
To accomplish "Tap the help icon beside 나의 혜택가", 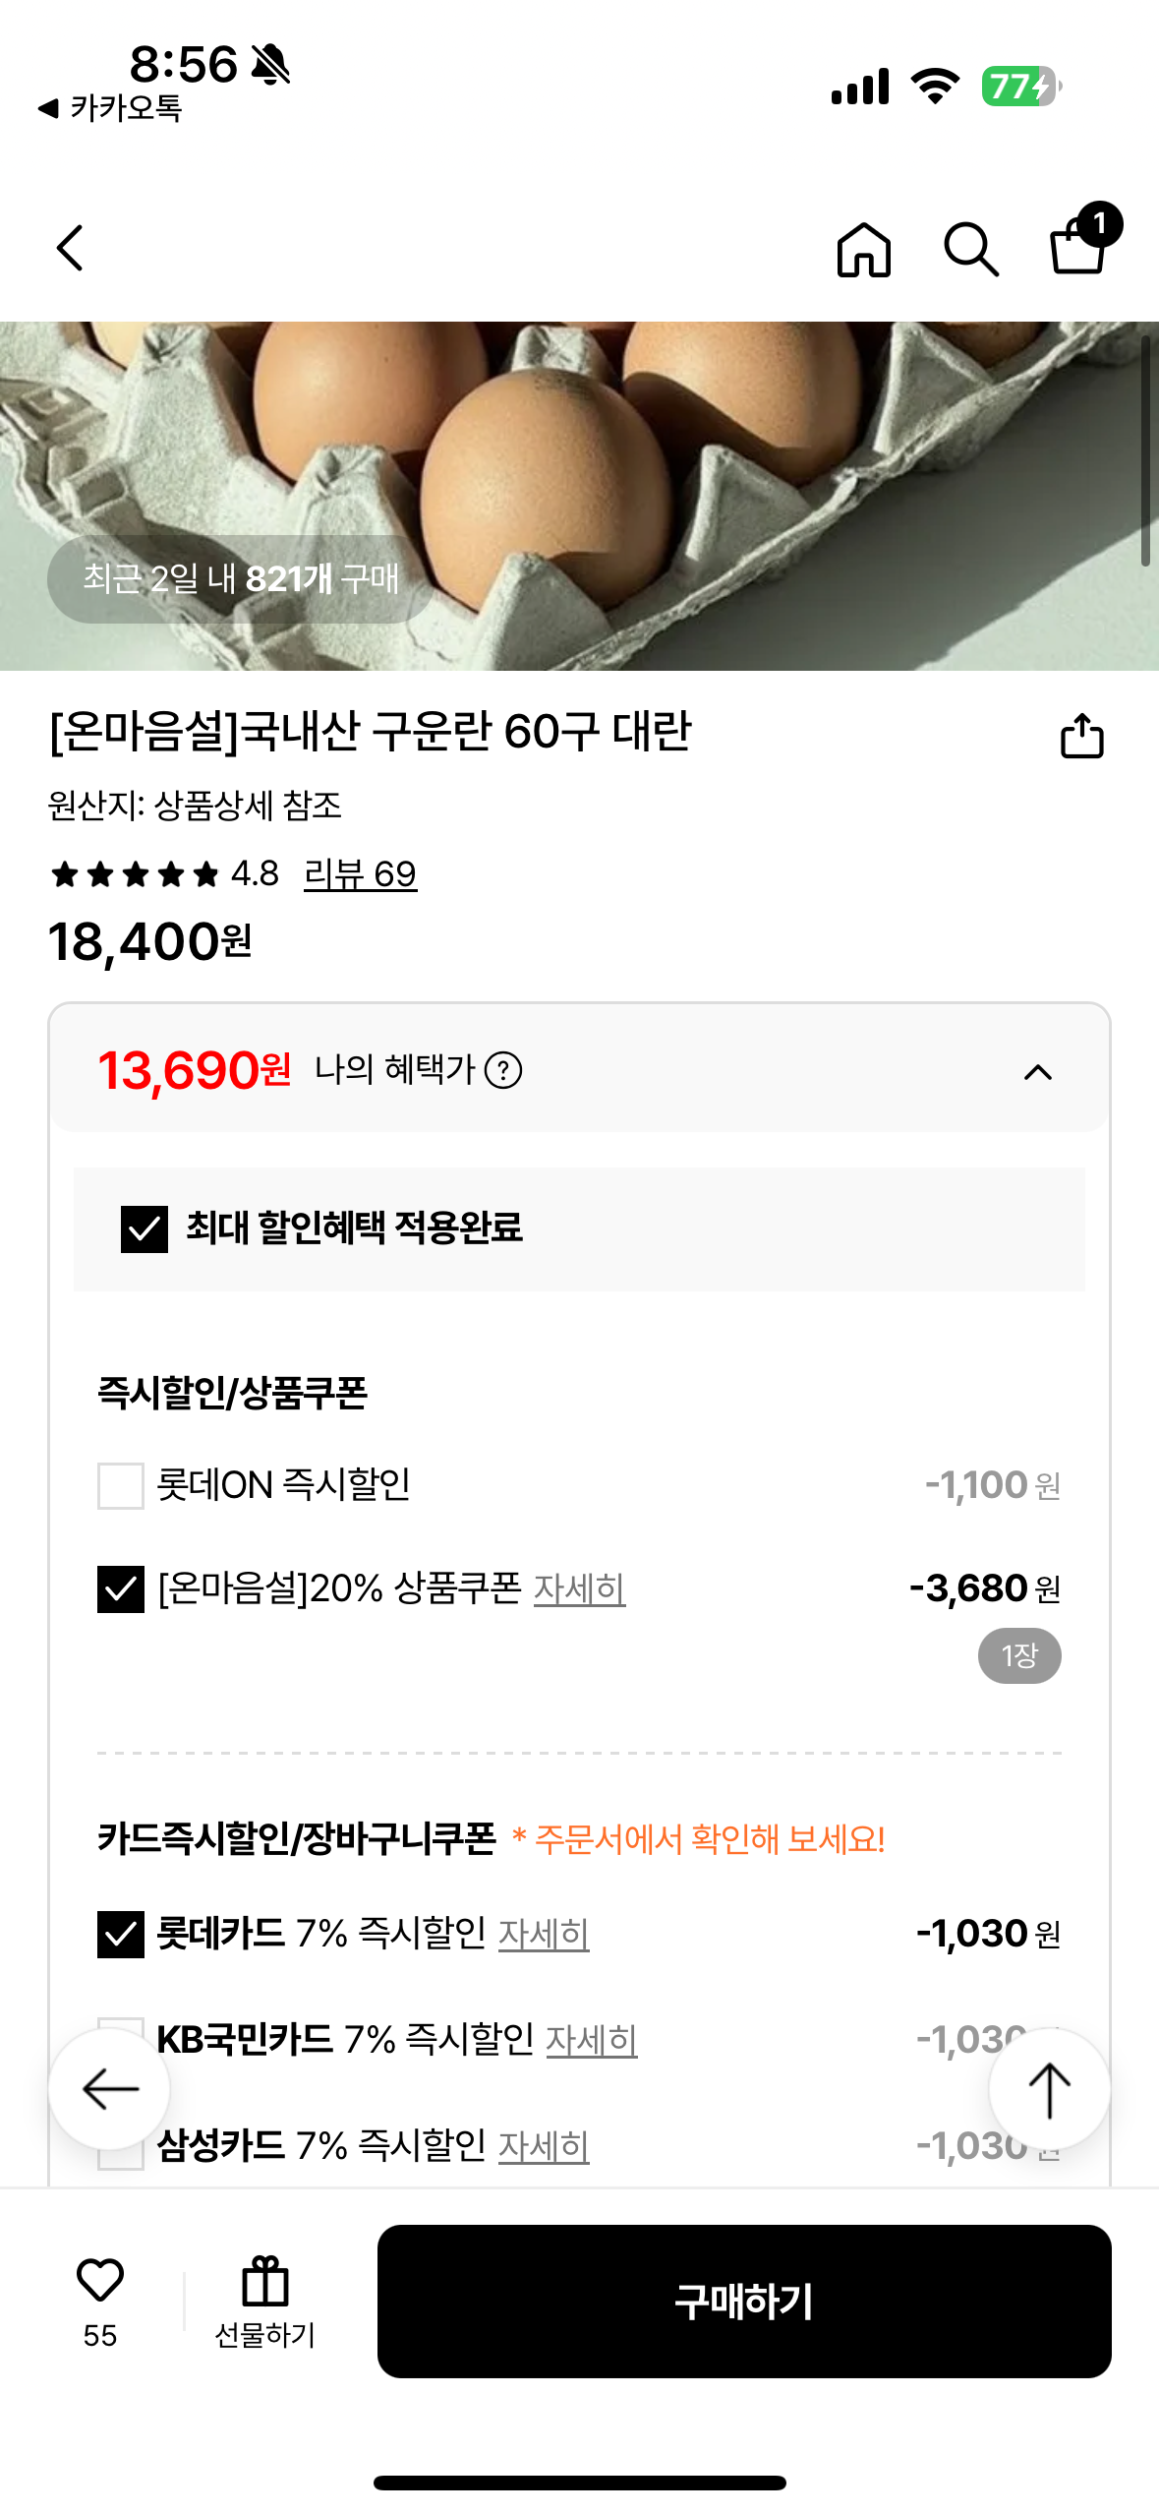I will [x=503, y=1070].
